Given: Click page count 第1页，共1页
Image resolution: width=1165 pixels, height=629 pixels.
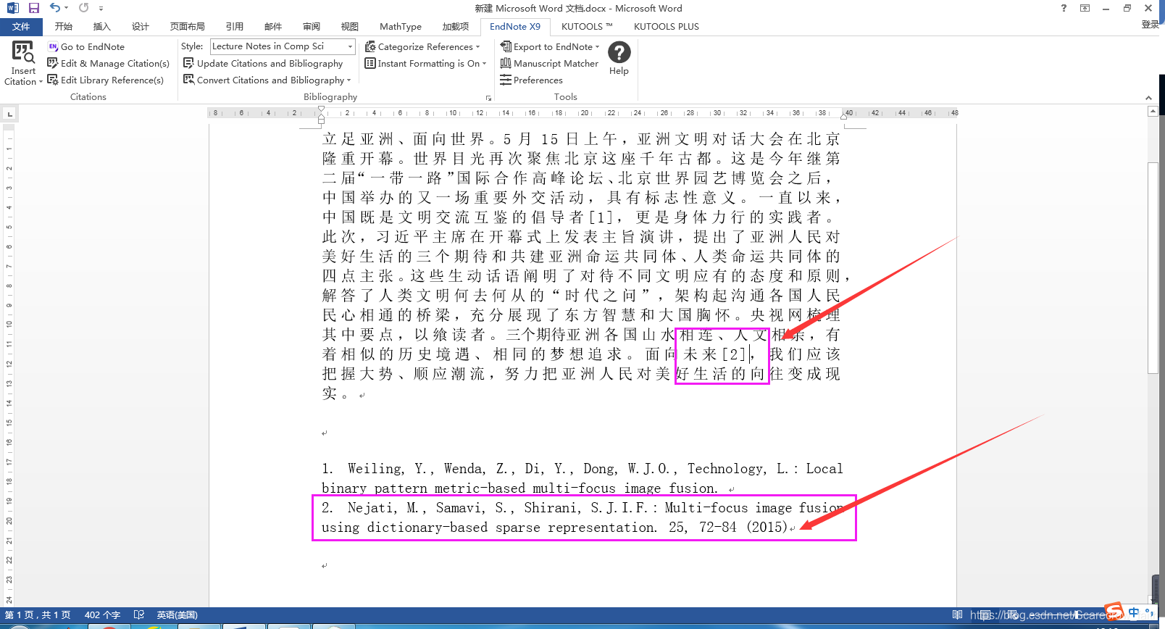Looking at the screenshot, I should pos(38,615).
